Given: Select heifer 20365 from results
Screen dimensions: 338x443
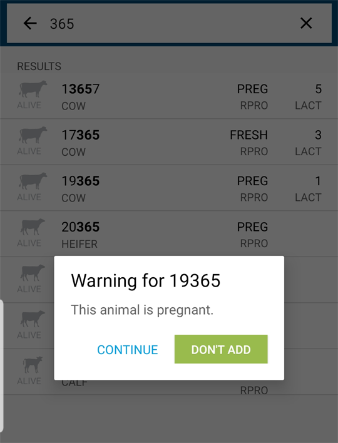Looking at the screenshot, I should [x=169, y=234].
